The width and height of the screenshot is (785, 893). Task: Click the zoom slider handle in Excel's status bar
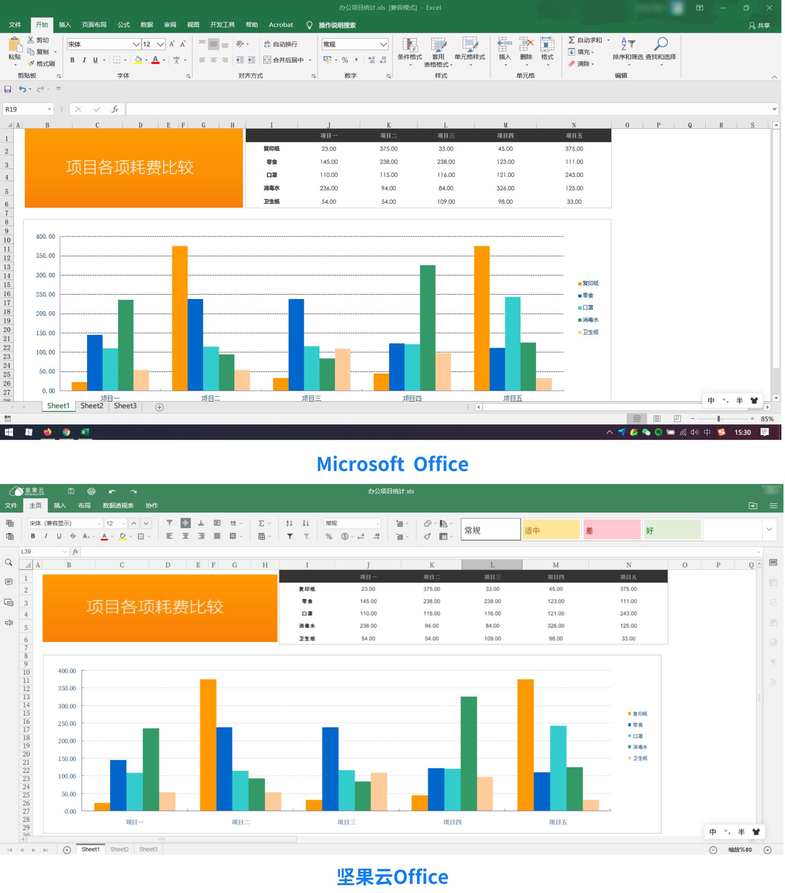click(719, 418)
